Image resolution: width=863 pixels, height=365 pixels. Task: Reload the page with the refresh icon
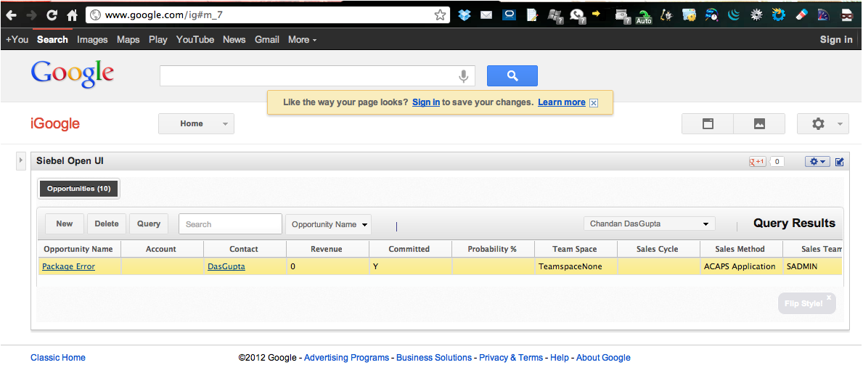[52, 15]
